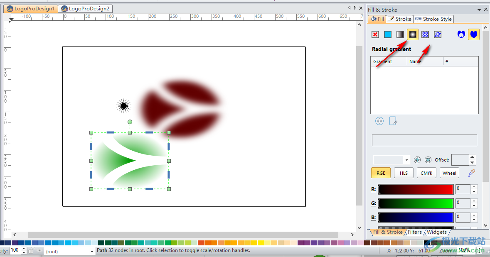Select the Swatch fill type
This screenshot has width=490, height=257.
point(438,34)
